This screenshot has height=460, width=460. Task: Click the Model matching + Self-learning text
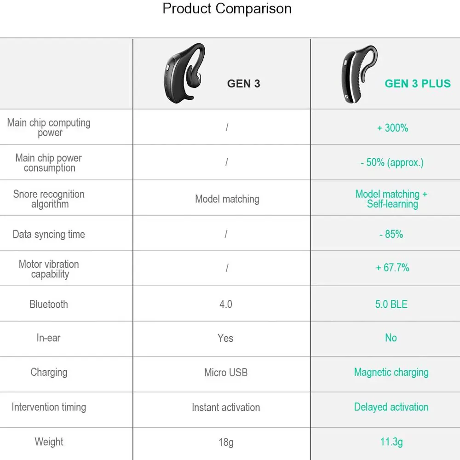(391, 199)
